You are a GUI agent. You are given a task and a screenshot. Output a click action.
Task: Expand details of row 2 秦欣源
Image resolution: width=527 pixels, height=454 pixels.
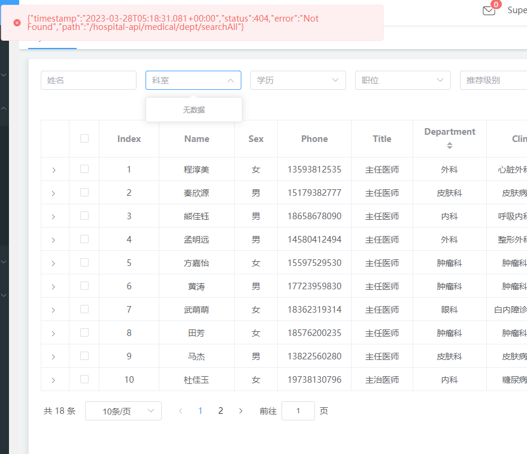[x=53, y=193]
